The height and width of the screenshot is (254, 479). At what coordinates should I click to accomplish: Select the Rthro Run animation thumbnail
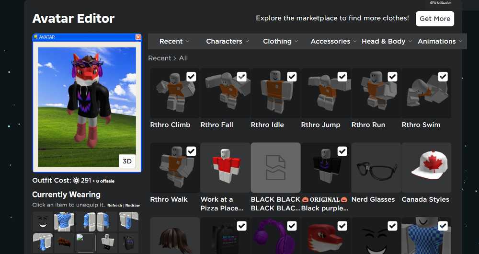(376, 93)
